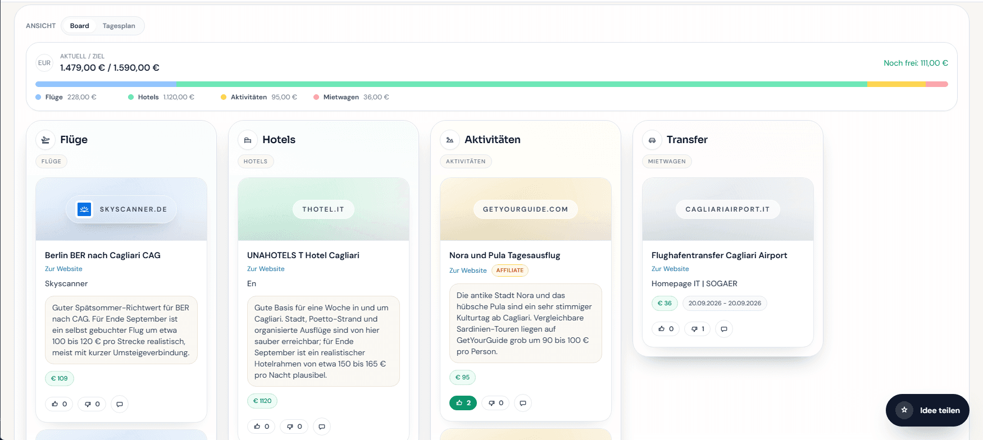This screenshot has height=440, width=983.
Task: Click the FLÜGE category tag
Action: tap(51, 162)
